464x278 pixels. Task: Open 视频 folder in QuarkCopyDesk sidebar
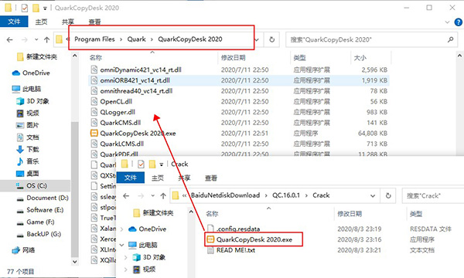pyautogui.click(x=28, y=114)
